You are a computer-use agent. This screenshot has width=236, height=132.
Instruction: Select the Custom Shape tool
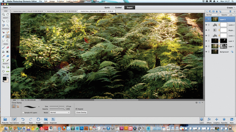click(x=8, y=56)
